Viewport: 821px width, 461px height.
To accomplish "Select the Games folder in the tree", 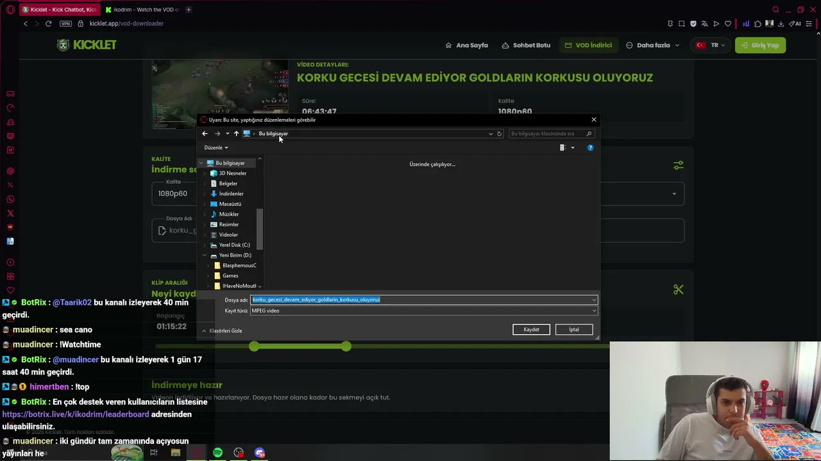I will click(x=230, y=276).
